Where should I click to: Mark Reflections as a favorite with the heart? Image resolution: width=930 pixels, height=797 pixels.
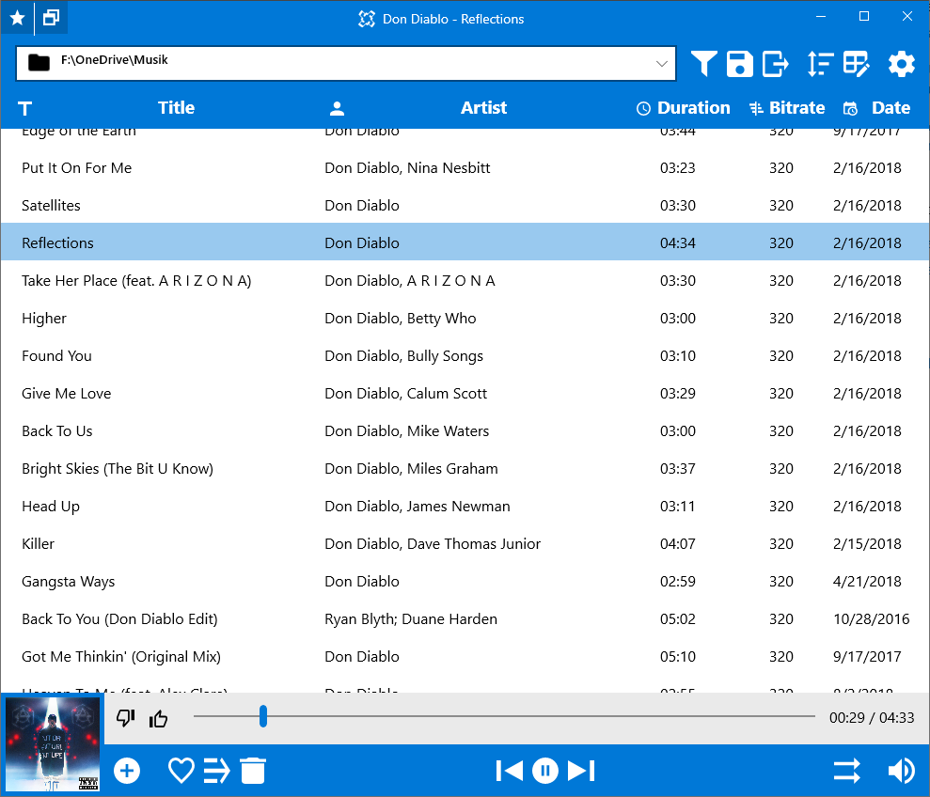coord(181,771)
